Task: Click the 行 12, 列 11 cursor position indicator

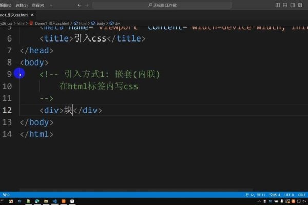Action: point(255,195)
